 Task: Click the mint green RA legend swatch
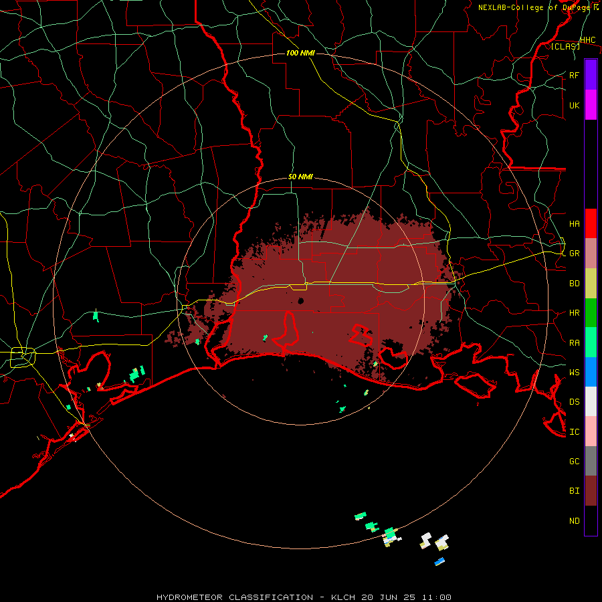tap(591, 342)
